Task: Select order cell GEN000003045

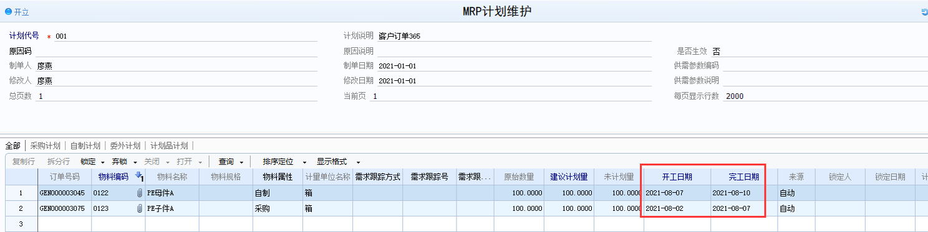Action: coord(65,193)
